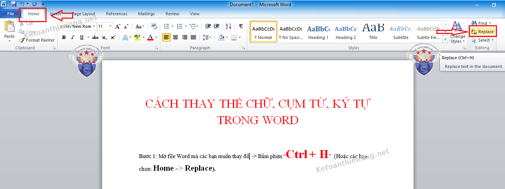Apply yellow text highlight color
505x189 pixels.
(x=137, y=37)
